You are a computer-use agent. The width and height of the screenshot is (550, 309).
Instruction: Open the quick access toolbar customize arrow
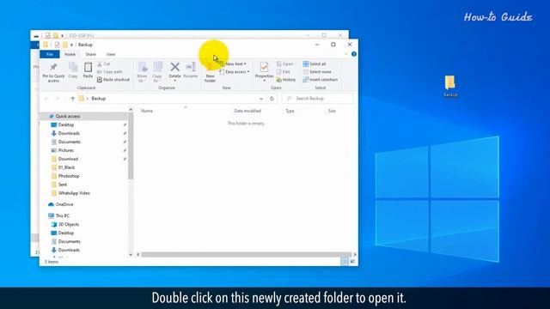coord(71,45)
